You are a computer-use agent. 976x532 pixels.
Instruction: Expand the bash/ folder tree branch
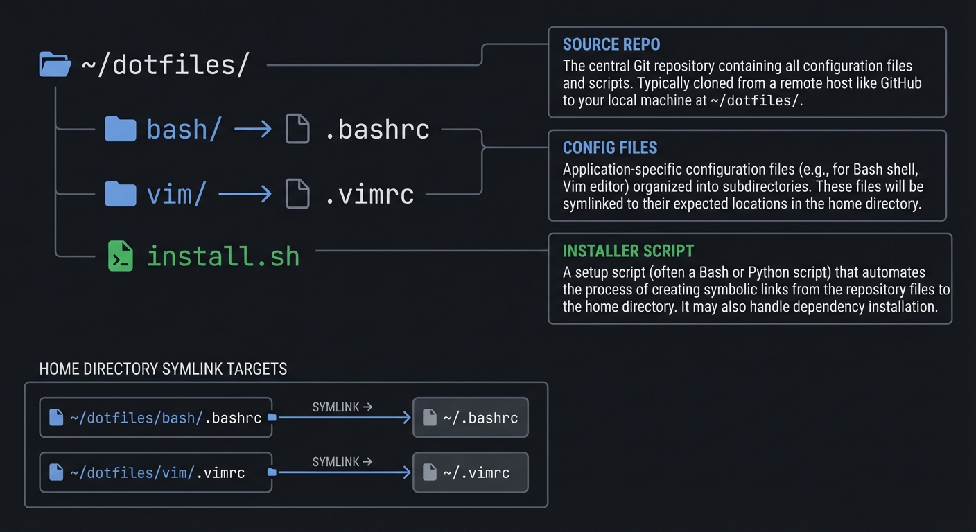(x=182, y=129)
